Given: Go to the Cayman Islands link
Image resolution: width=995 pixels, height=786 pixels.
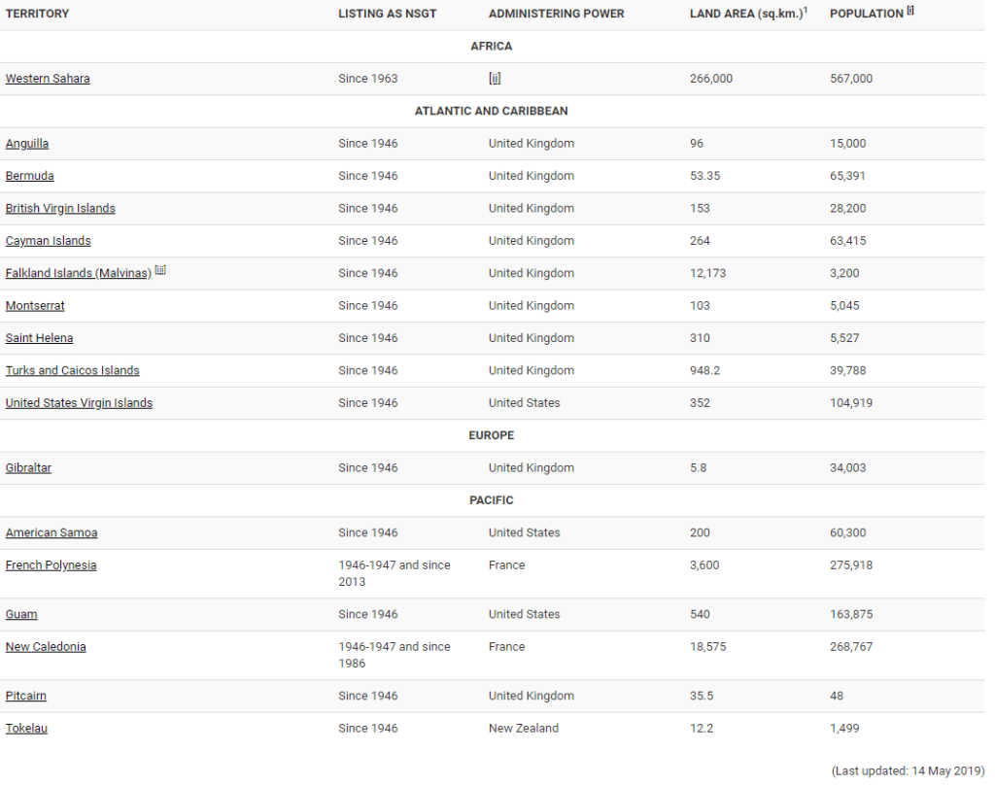Looking at the screenshot, I should click(x=49, y=241).
